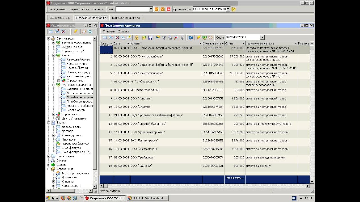Select Приходный ордер in the tree

(78, 72)
